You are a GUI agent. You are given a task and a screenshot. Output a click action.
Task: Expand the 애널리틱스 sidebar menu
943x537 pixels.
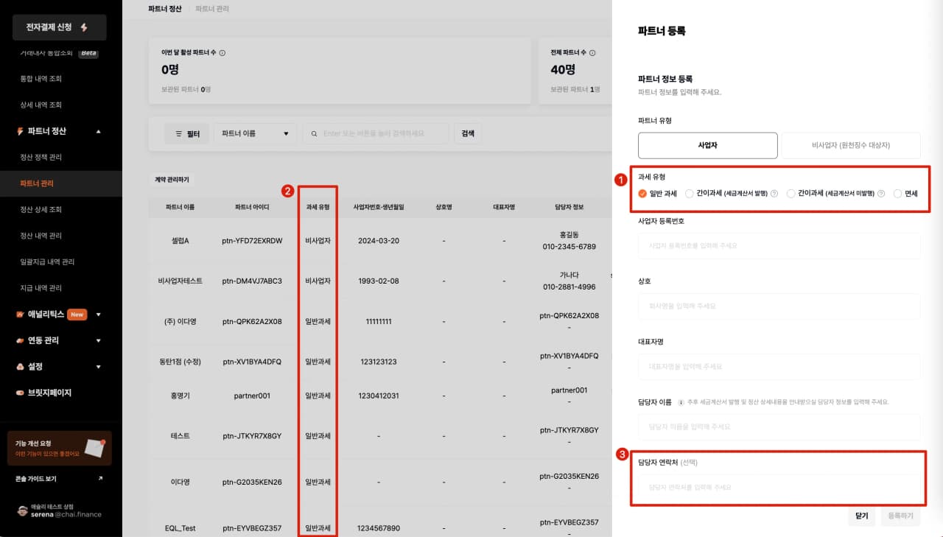(99, 315)
